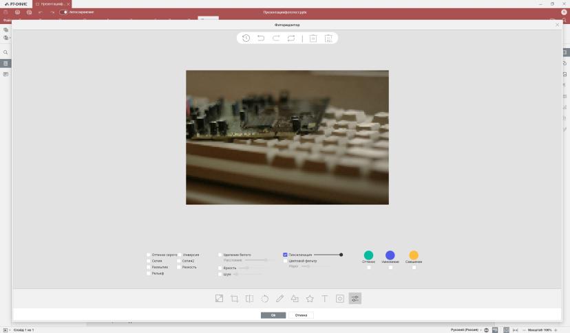Open Русский (Россия) language dropdown
570x333 pixels.
point(466,330)
